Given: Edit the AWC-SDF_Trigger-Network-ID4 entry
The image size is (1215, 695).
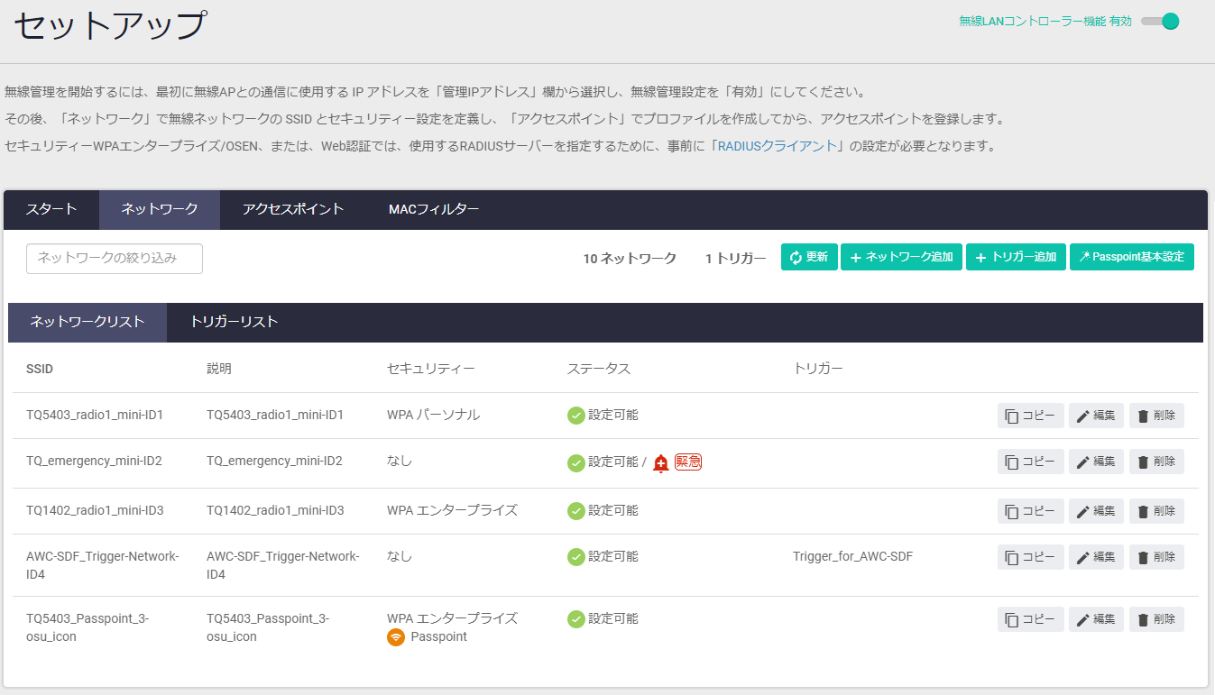Looking at the screenshot, I should pos(1096,557).
